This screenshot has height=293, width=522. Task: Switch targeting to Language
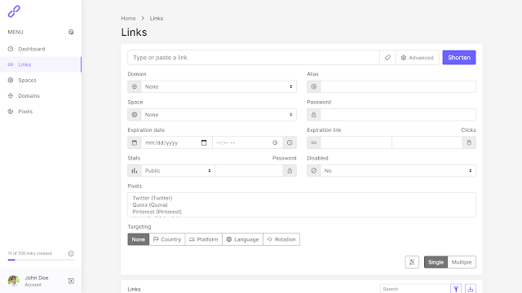pos(243,239)
